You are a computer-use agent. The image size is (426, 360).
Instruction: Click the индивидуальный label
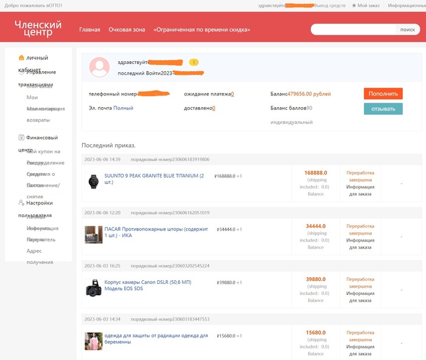292,122
